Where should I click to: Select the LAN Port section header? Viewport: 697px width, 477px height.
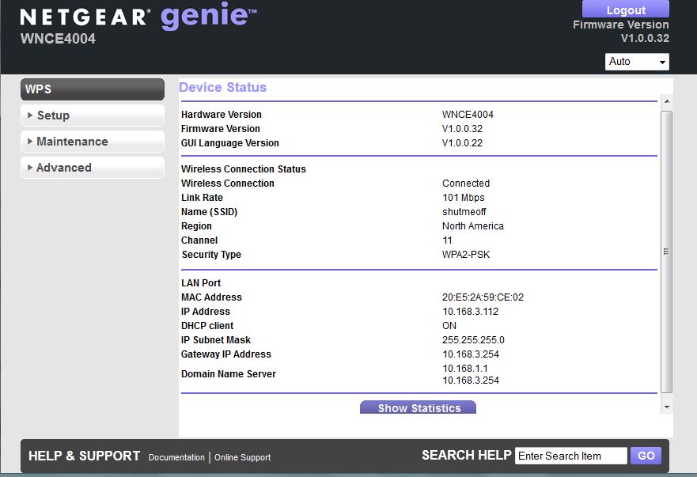(201, 282)
